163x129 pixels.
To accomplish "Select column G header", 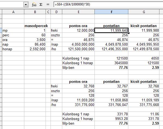I will 144,12.
